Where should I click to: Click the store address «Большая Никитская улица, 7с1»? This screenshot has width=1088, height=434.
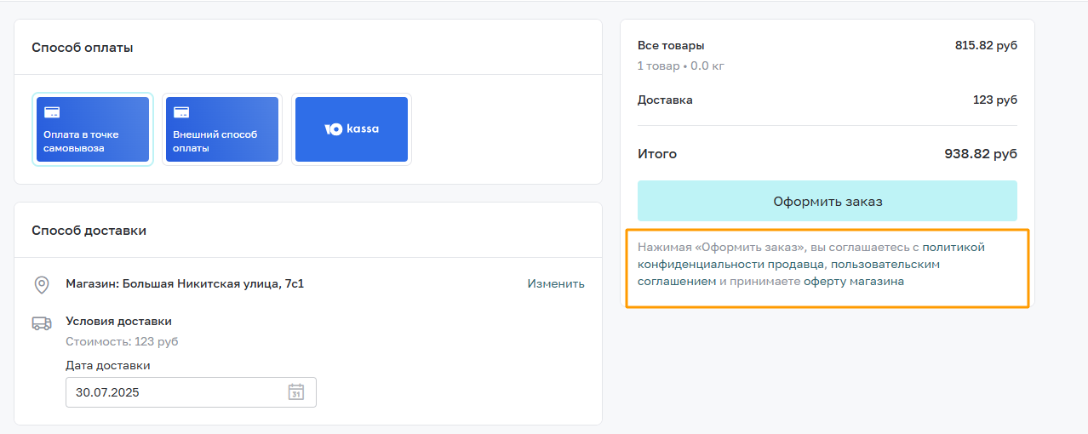tap(213, 283)
